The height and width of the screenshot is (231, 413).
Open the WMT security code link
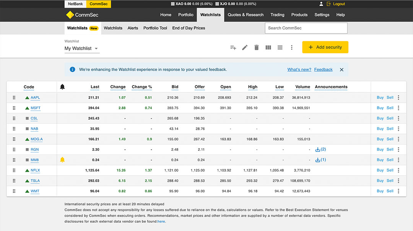click(35, 191)
